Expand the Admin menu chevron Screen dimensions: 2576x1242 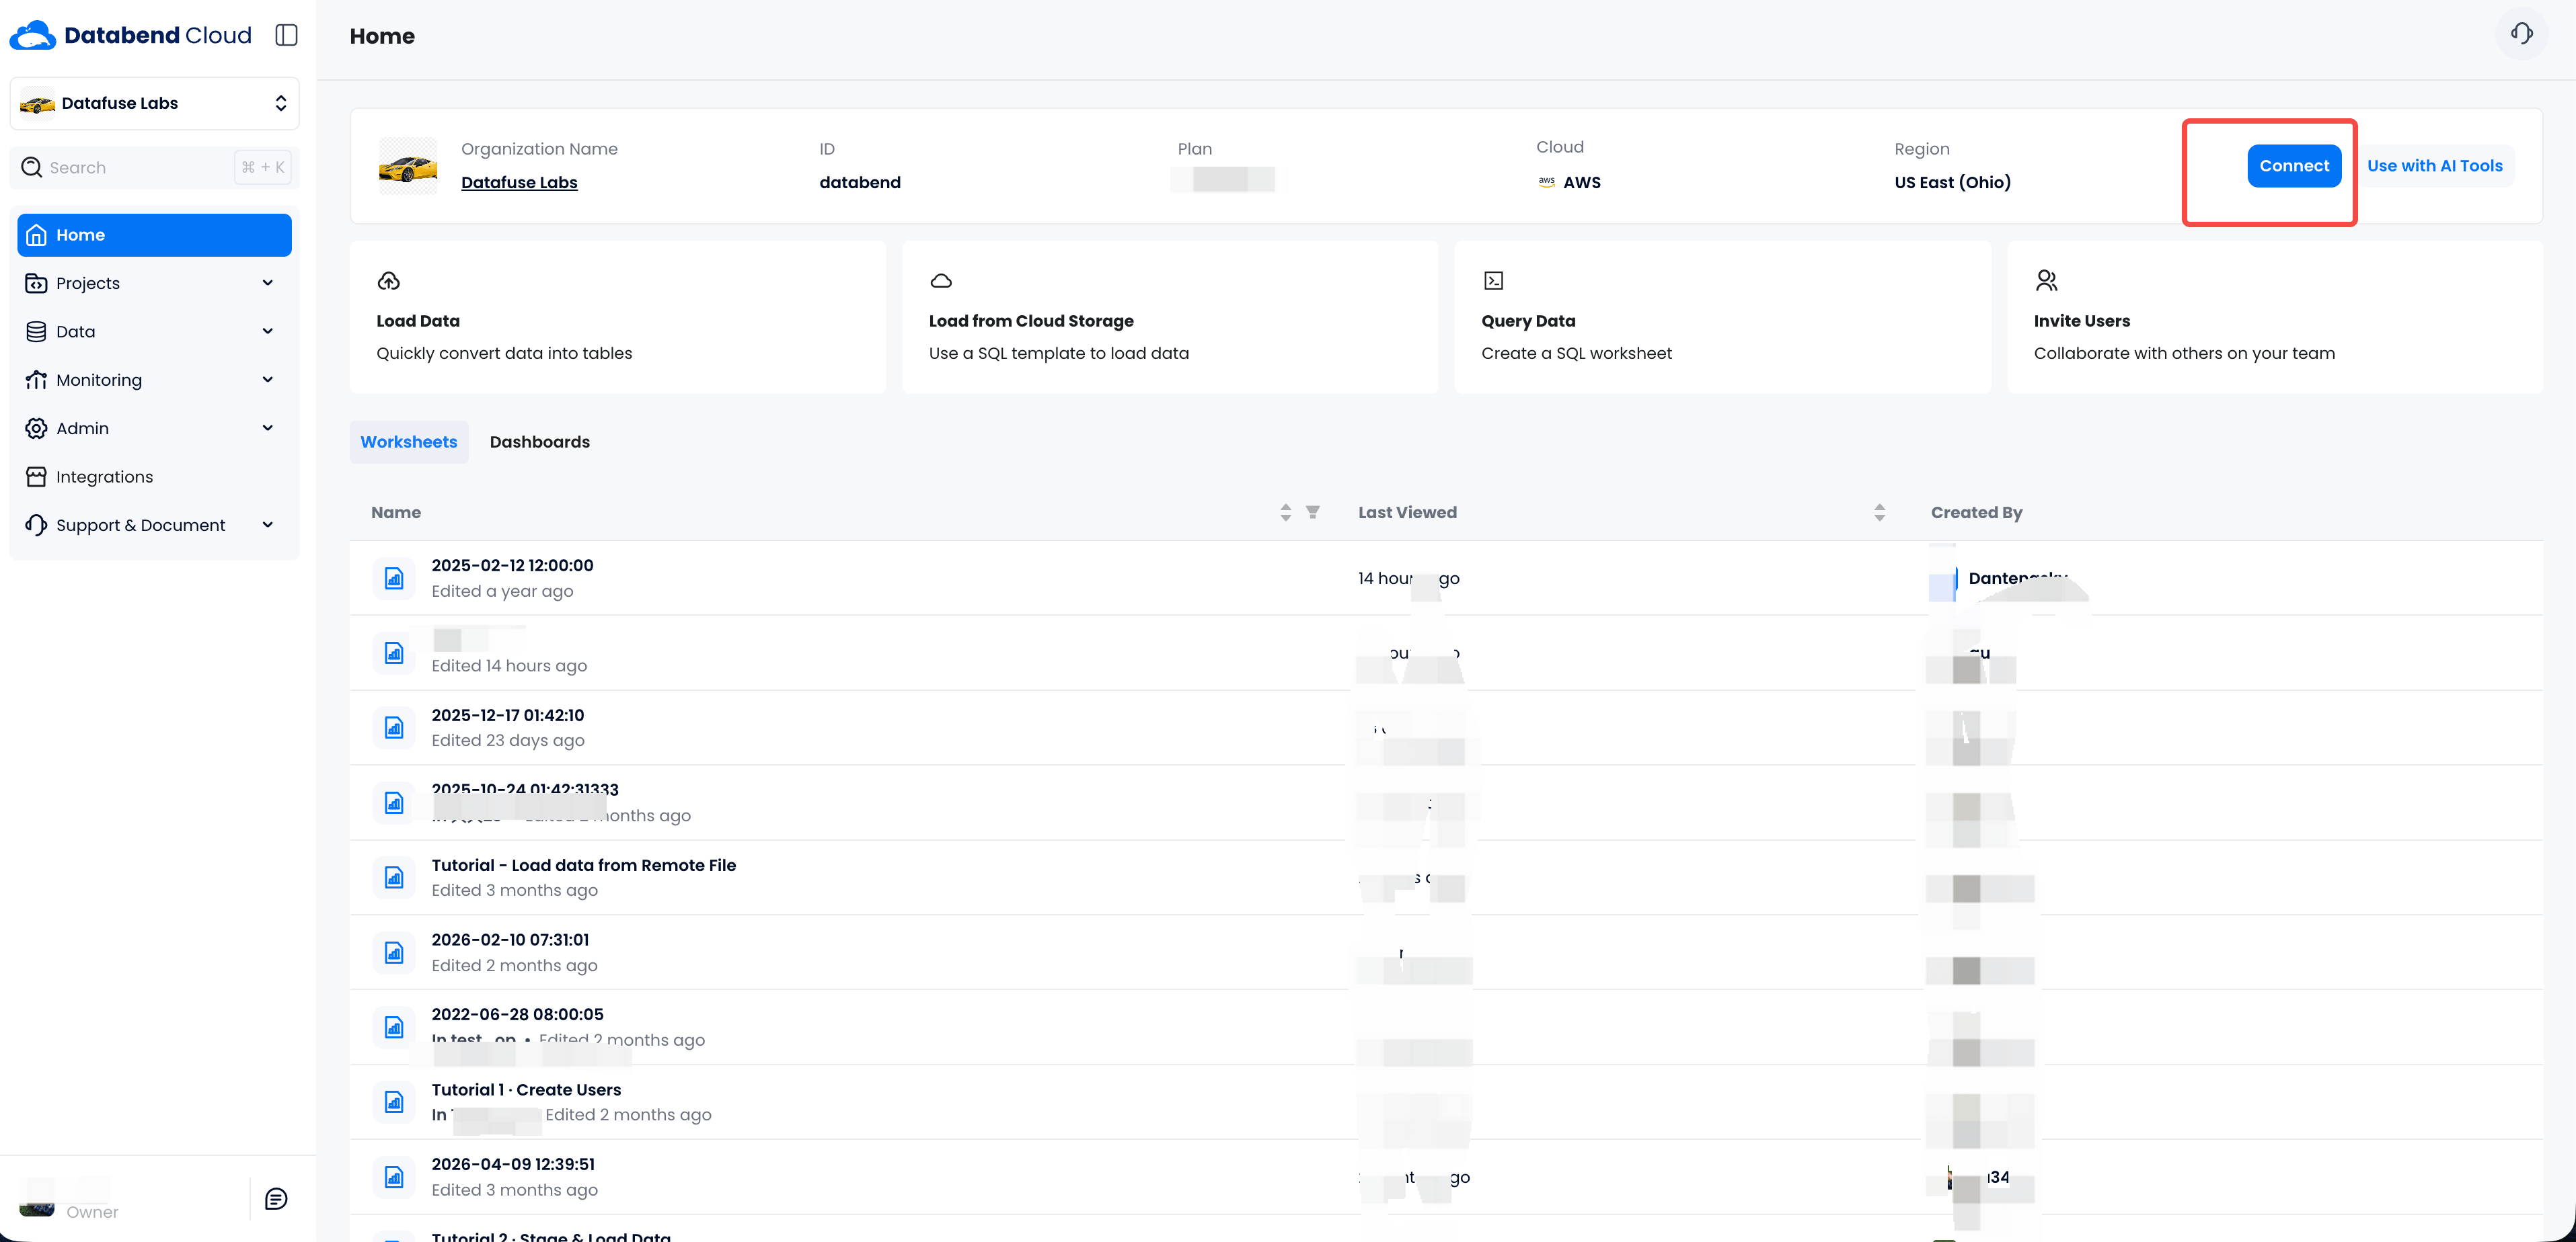[x=268, y=427]
